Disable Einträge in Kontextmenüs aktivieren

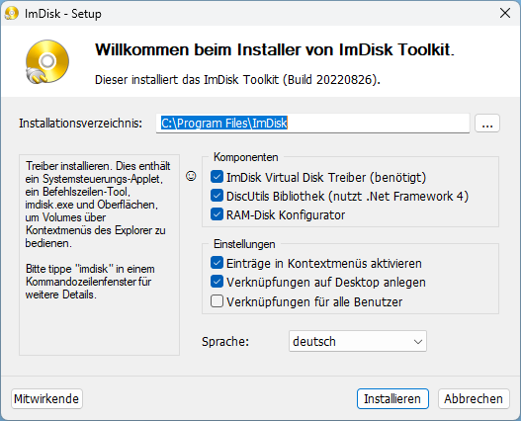[217, 263]
